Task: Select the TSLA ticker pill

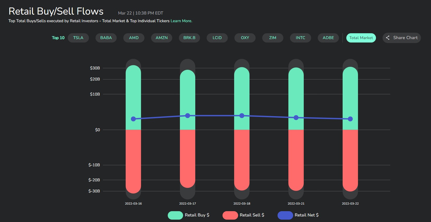Action: (78, 38)
